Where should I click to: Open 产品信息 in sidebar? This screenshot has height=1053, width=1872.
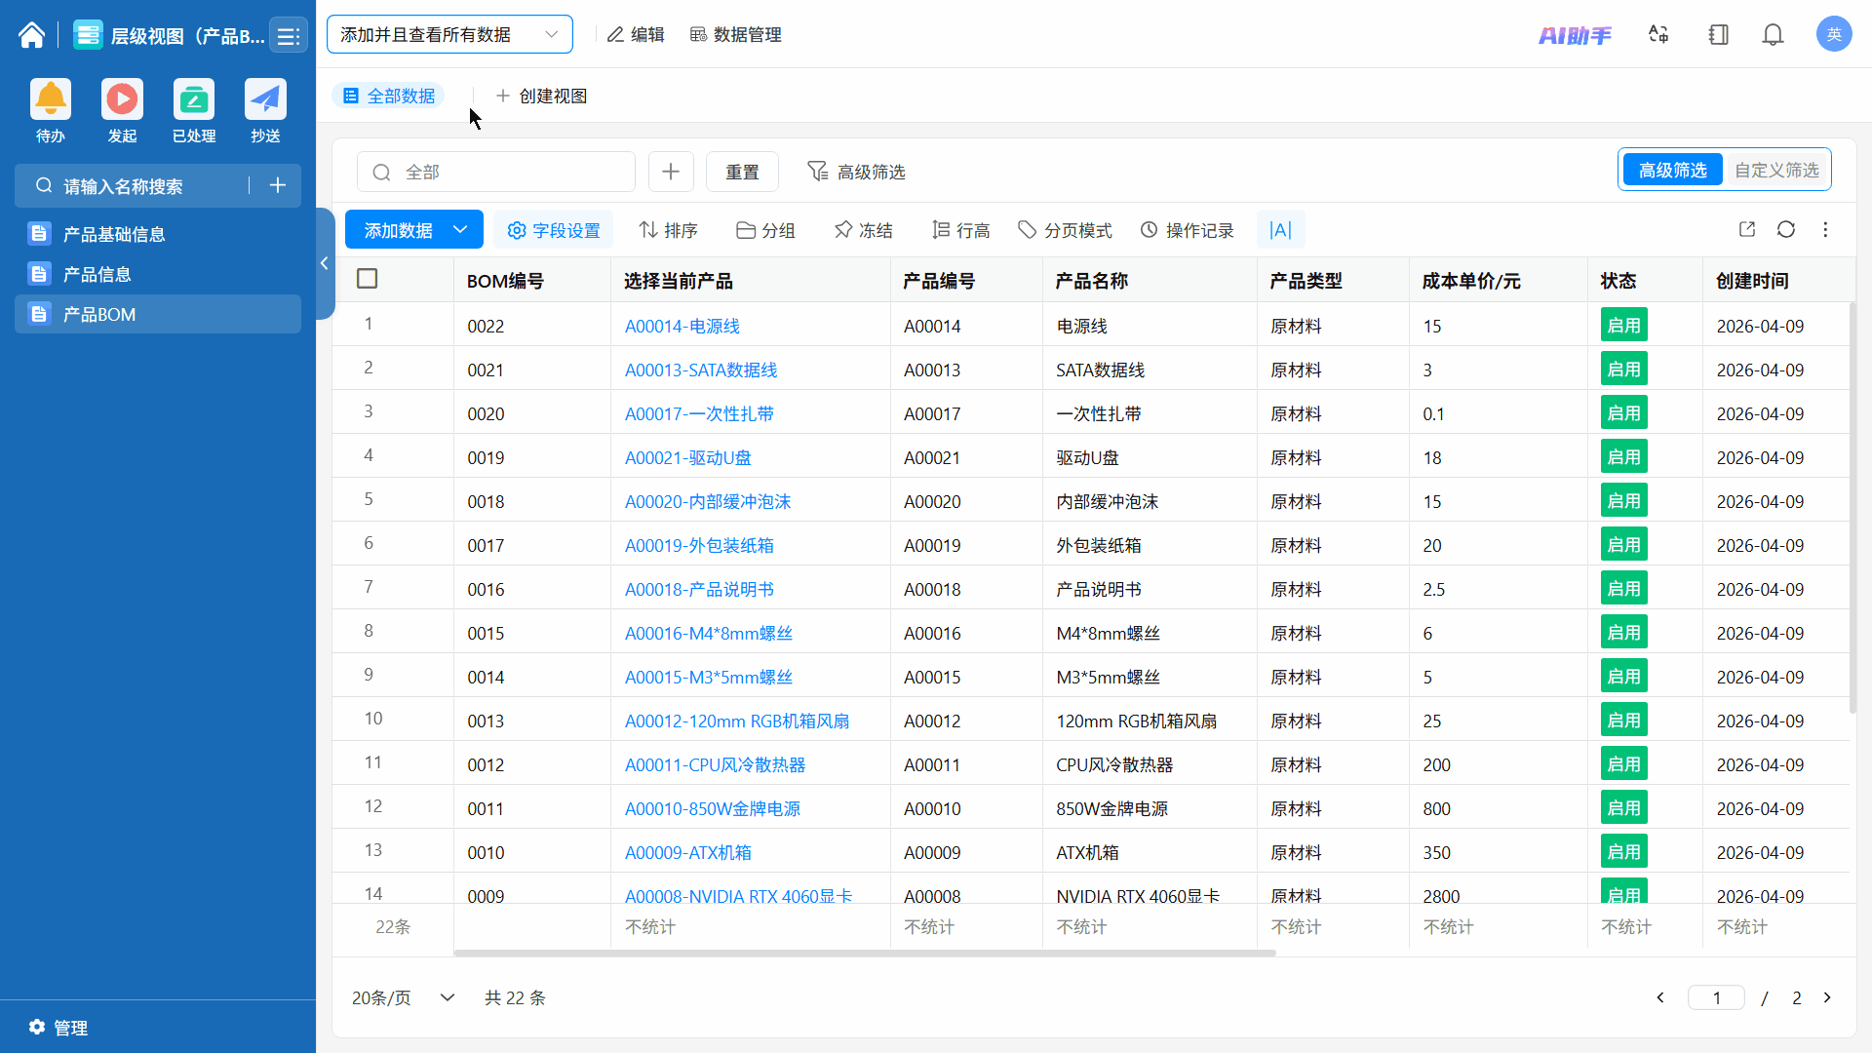tap(97, 275)
